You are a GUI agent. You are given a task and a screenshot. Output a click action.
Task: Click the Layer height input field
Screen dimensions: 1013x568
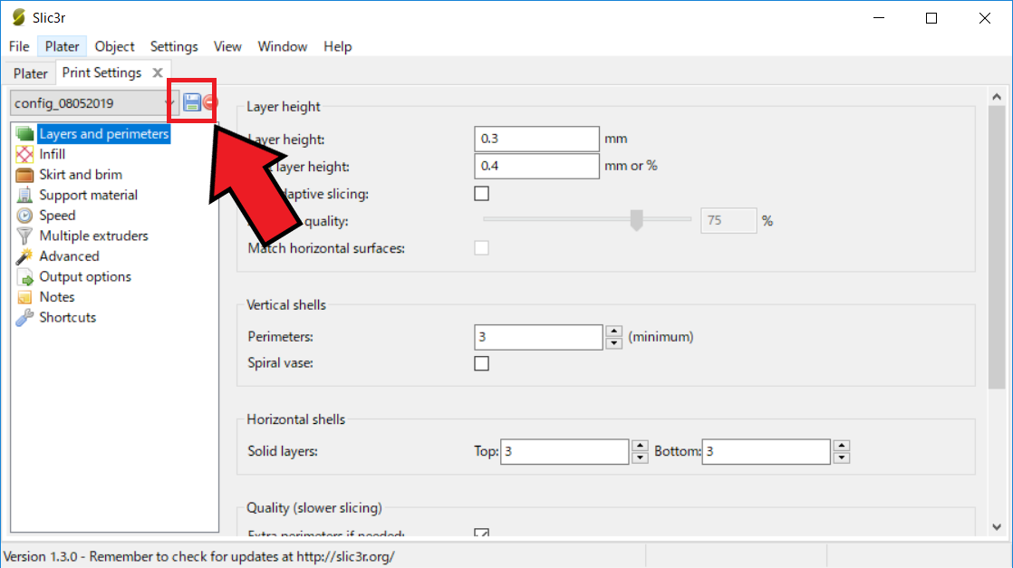coord(536,139)
